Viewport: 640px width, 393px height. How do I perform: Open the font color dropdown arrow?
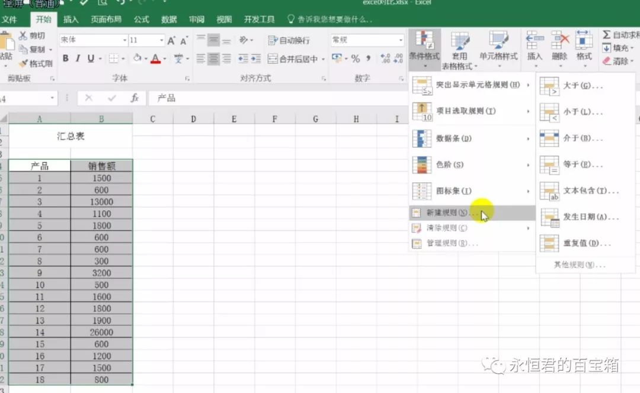[165, 59]
